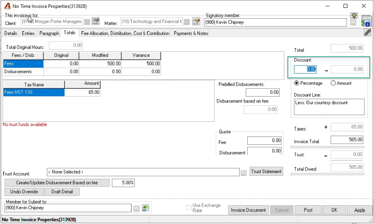Screen dimensions: 374x224
Task: Click the tax amount 65.00 cell
Action: [x=83, y=93]
